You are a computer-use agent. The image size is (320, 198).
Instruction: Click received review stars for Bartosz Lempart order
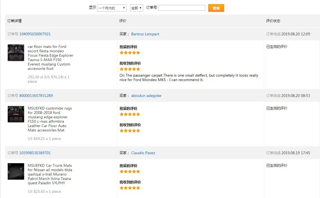[130, 69]
